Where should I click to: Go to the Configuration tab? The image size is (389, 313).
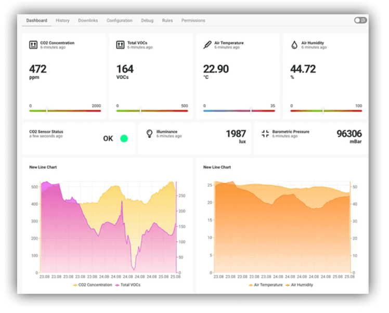click(x=119, y=20)
